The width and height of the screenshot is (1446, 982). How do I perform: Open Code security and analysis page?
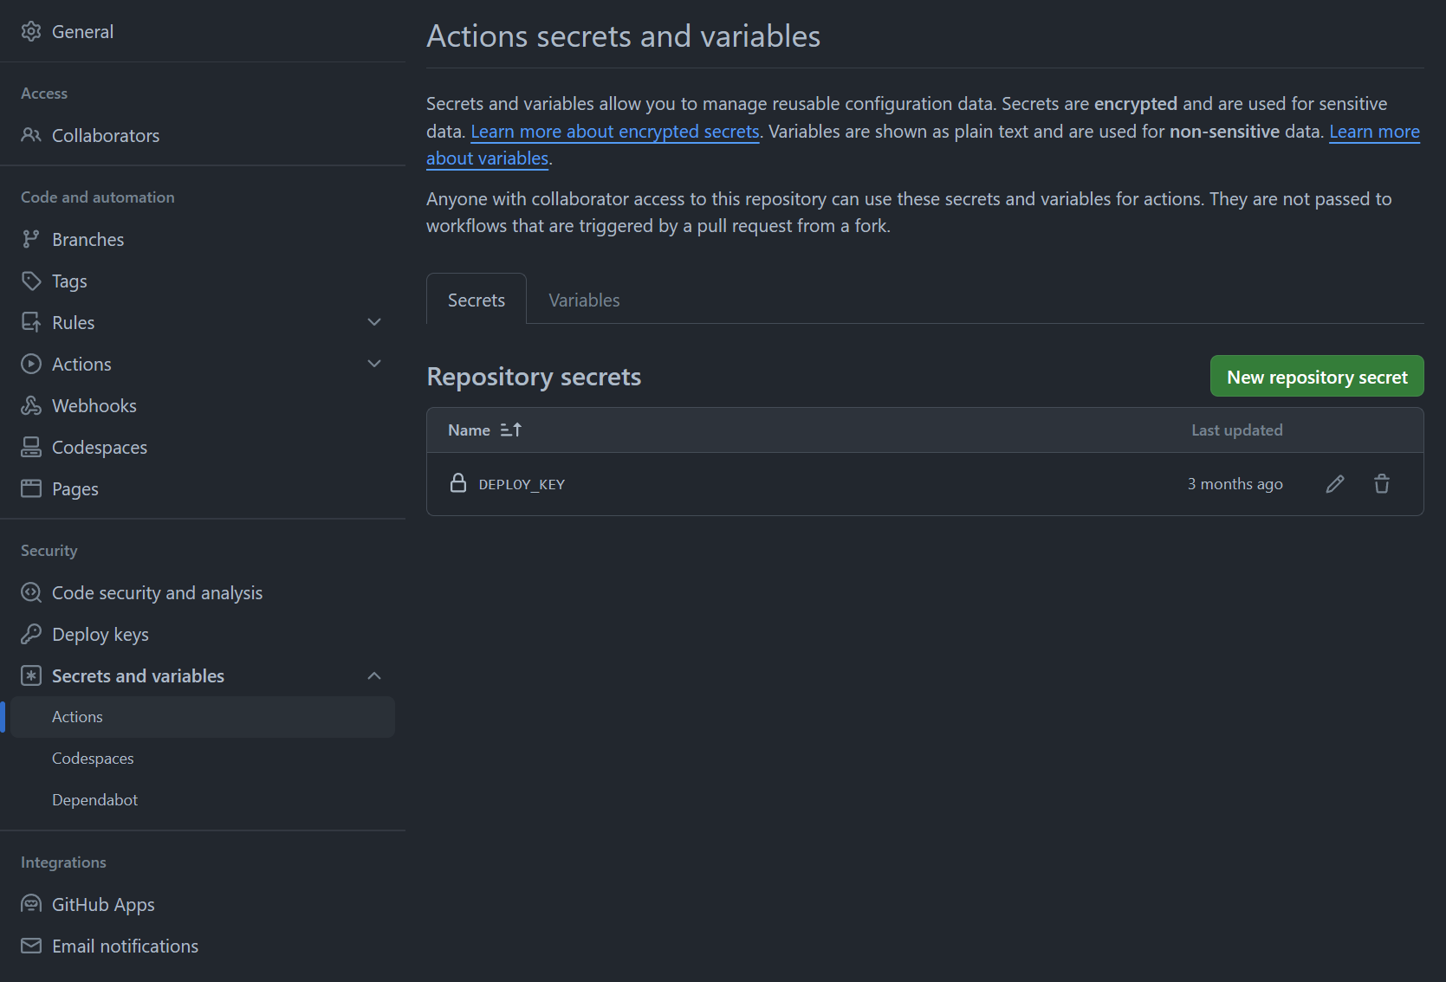tap(157, 593)
